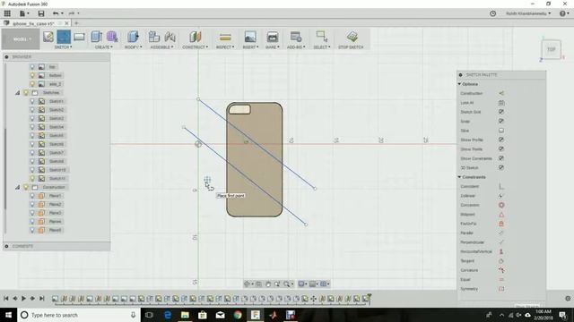Click the Extrude icon above CREATE
The image size is (574, 322).
pyautogui.click(x=97, y=37)
